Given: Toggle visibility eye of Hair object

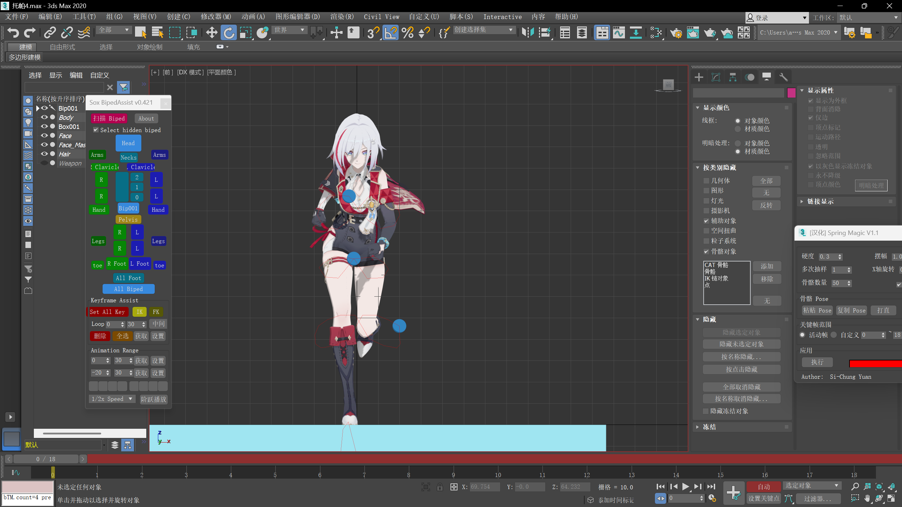Looking at the screenshot, I should [x=44, y=154].
